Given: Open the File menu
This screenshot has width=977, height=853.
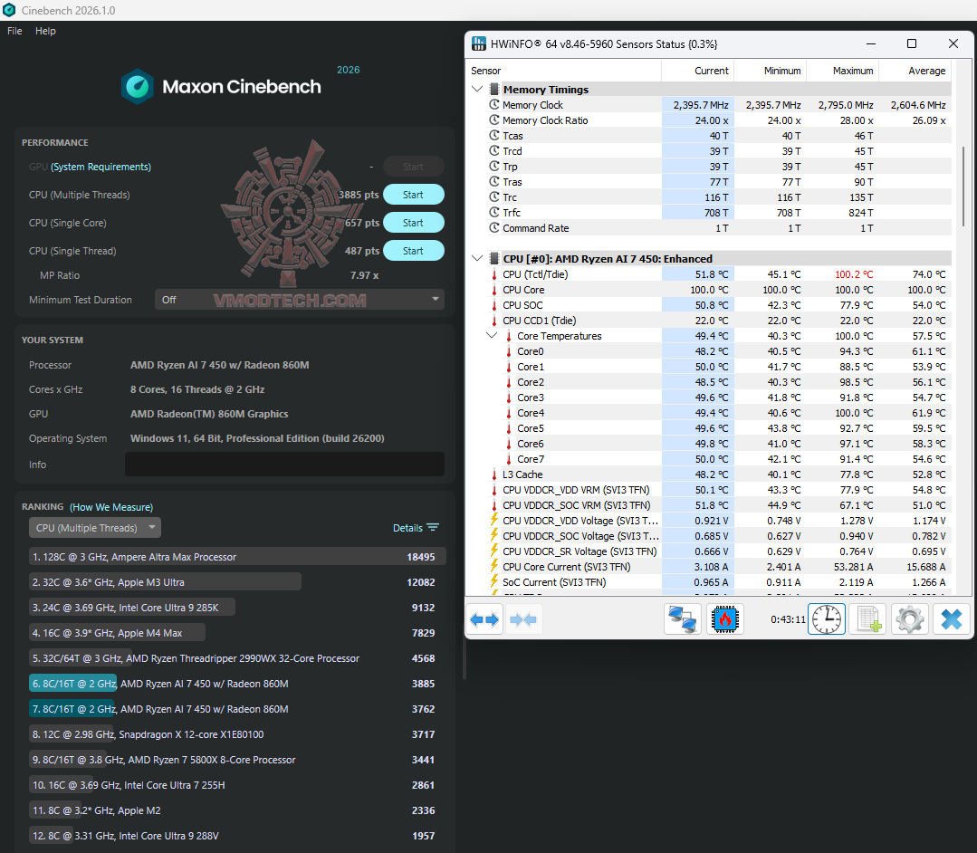Looking at the screenshot, I should (14, 31).
